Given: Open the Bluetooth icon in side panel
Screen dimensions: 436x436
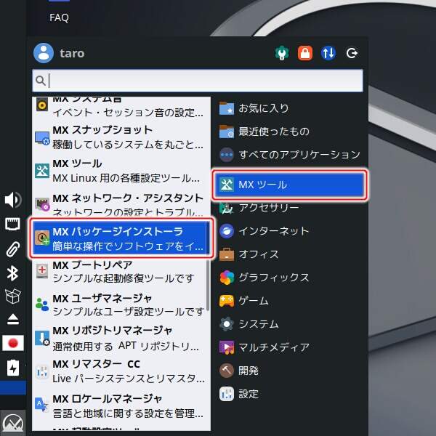Looking at the screenshot, I should [x=13, y=272].
